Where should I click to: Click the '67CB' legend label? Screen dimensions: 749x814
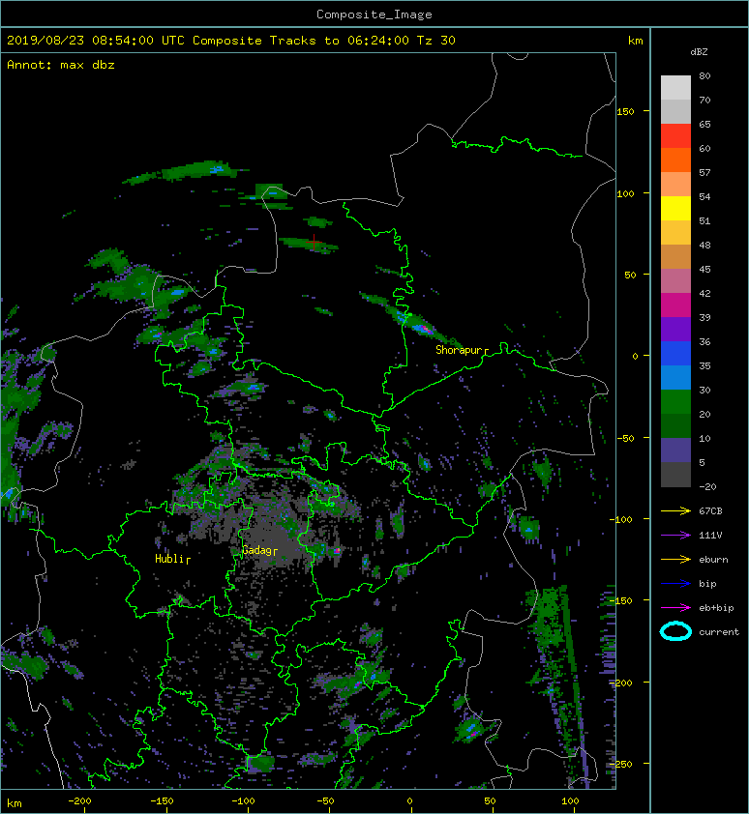click(710, 511)
